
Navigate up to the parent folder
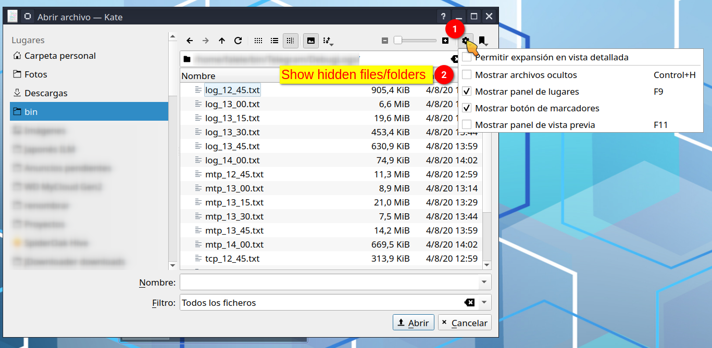[221, 41]
